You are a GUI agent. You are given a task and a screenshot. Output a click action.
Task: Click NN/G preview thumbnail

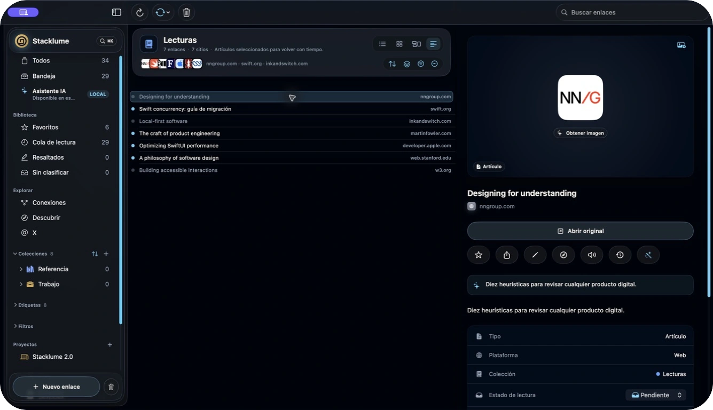click(x=581, y=97)
